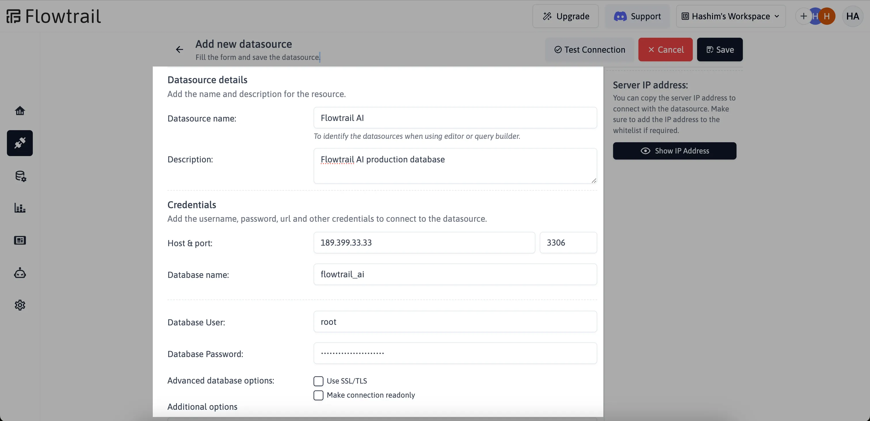Enable Use SSL/TLS checkbox
The width and height of the screenshot is (870, 421).
pyautogui.click(x=318, y=381)
